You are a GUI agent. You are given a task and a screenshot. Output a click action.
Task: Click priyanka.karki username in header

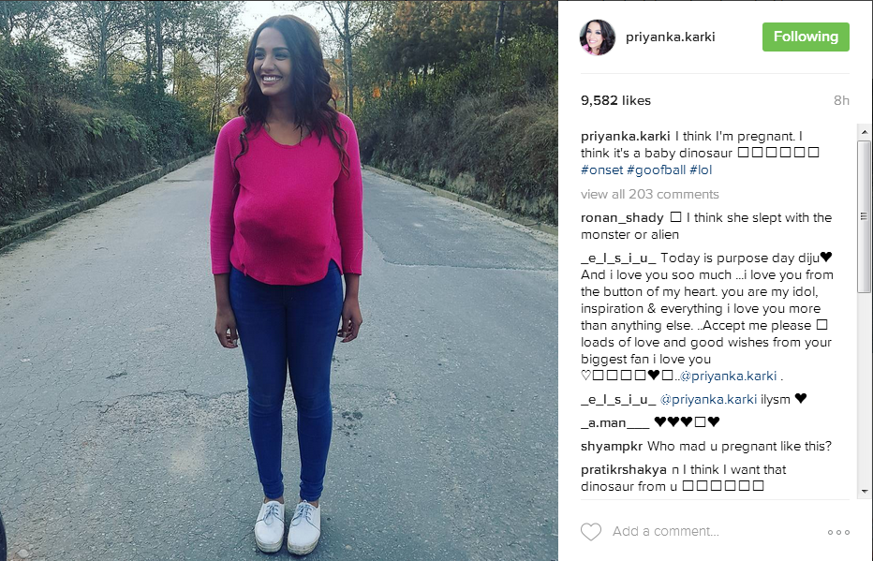tap(671, 37)
